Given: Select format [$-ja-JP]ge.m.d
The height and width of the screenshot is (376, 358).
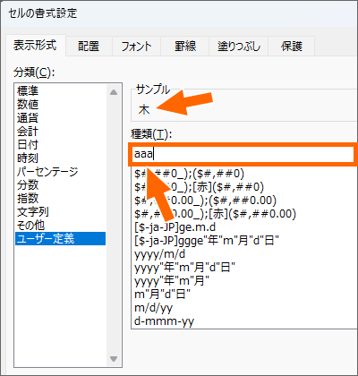Looking at the screenshot, I should (244, 227).
